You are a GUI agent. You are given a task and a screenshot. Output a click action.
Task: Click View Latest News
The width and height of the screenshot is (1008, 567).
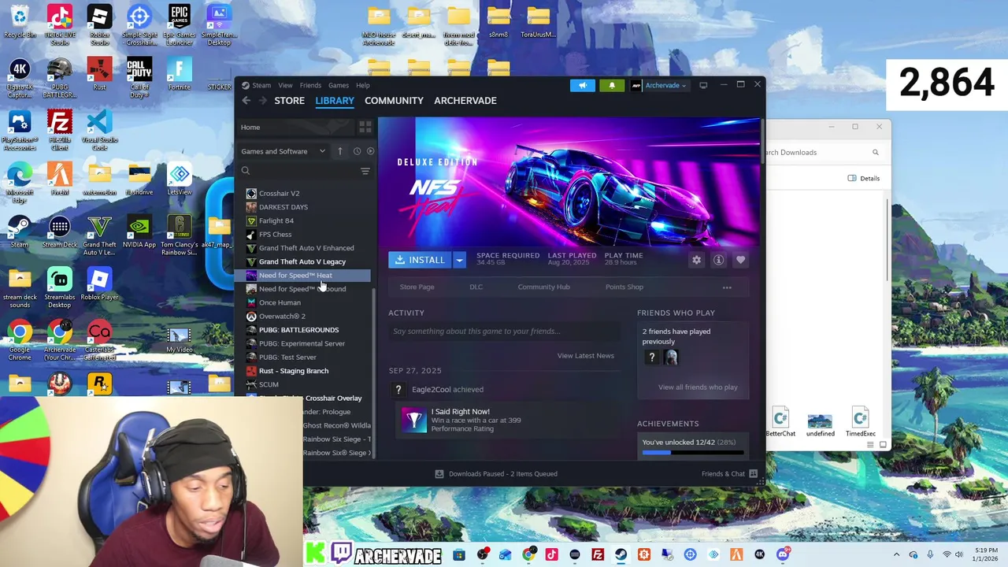(x=585, y=356)
